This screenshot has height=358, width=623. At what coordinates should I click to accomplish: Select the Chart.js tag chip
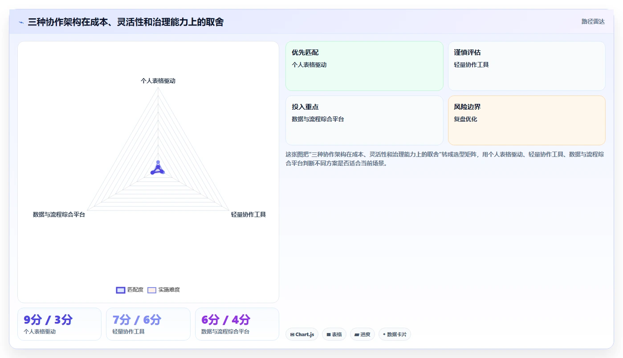tap(302, 334)
